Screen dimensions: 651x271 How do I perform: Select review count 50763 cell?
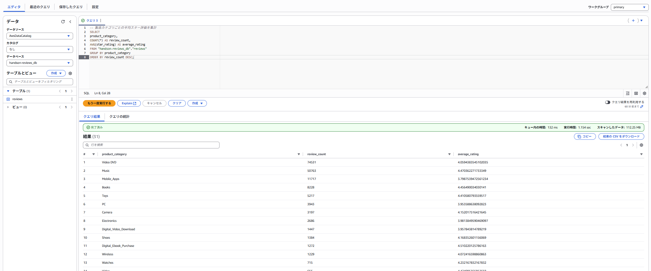click(311, 171)
